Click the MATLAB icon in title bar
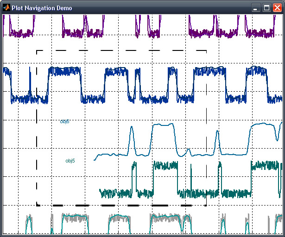 tap(6, 8)
